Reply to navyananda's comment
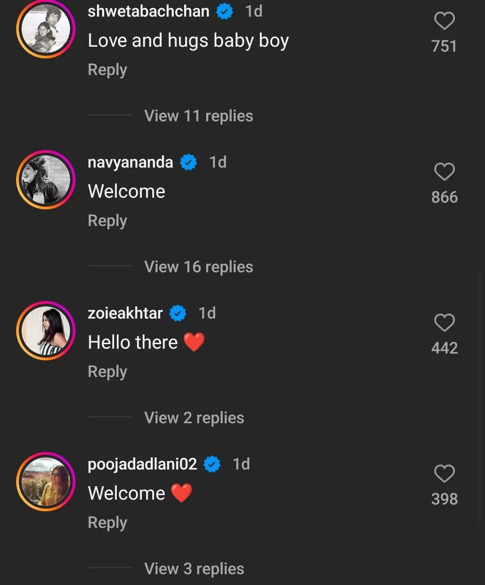The width and height of the screenshot is (485, 585). tap(107, 221)
